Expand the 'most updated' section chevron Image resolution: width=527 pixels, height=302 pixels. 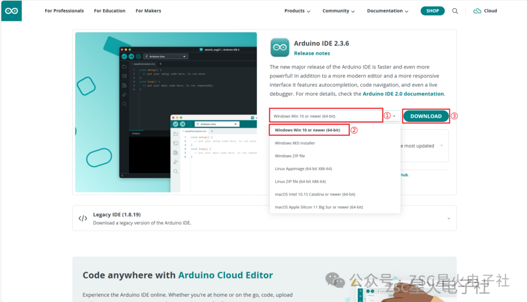pos(442,145)
